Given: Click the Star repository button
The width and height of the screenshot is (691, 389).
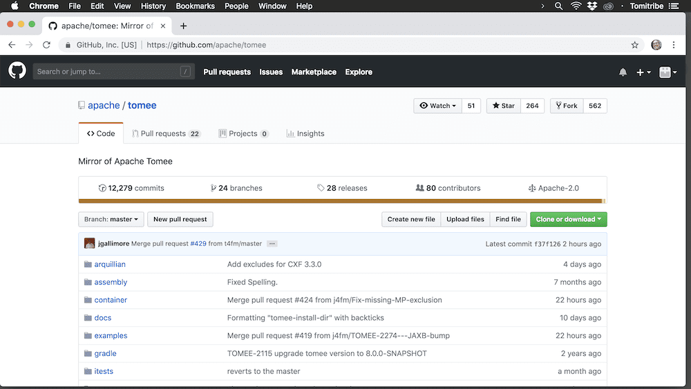Looking at the screenshot, I should coord(504,106).
